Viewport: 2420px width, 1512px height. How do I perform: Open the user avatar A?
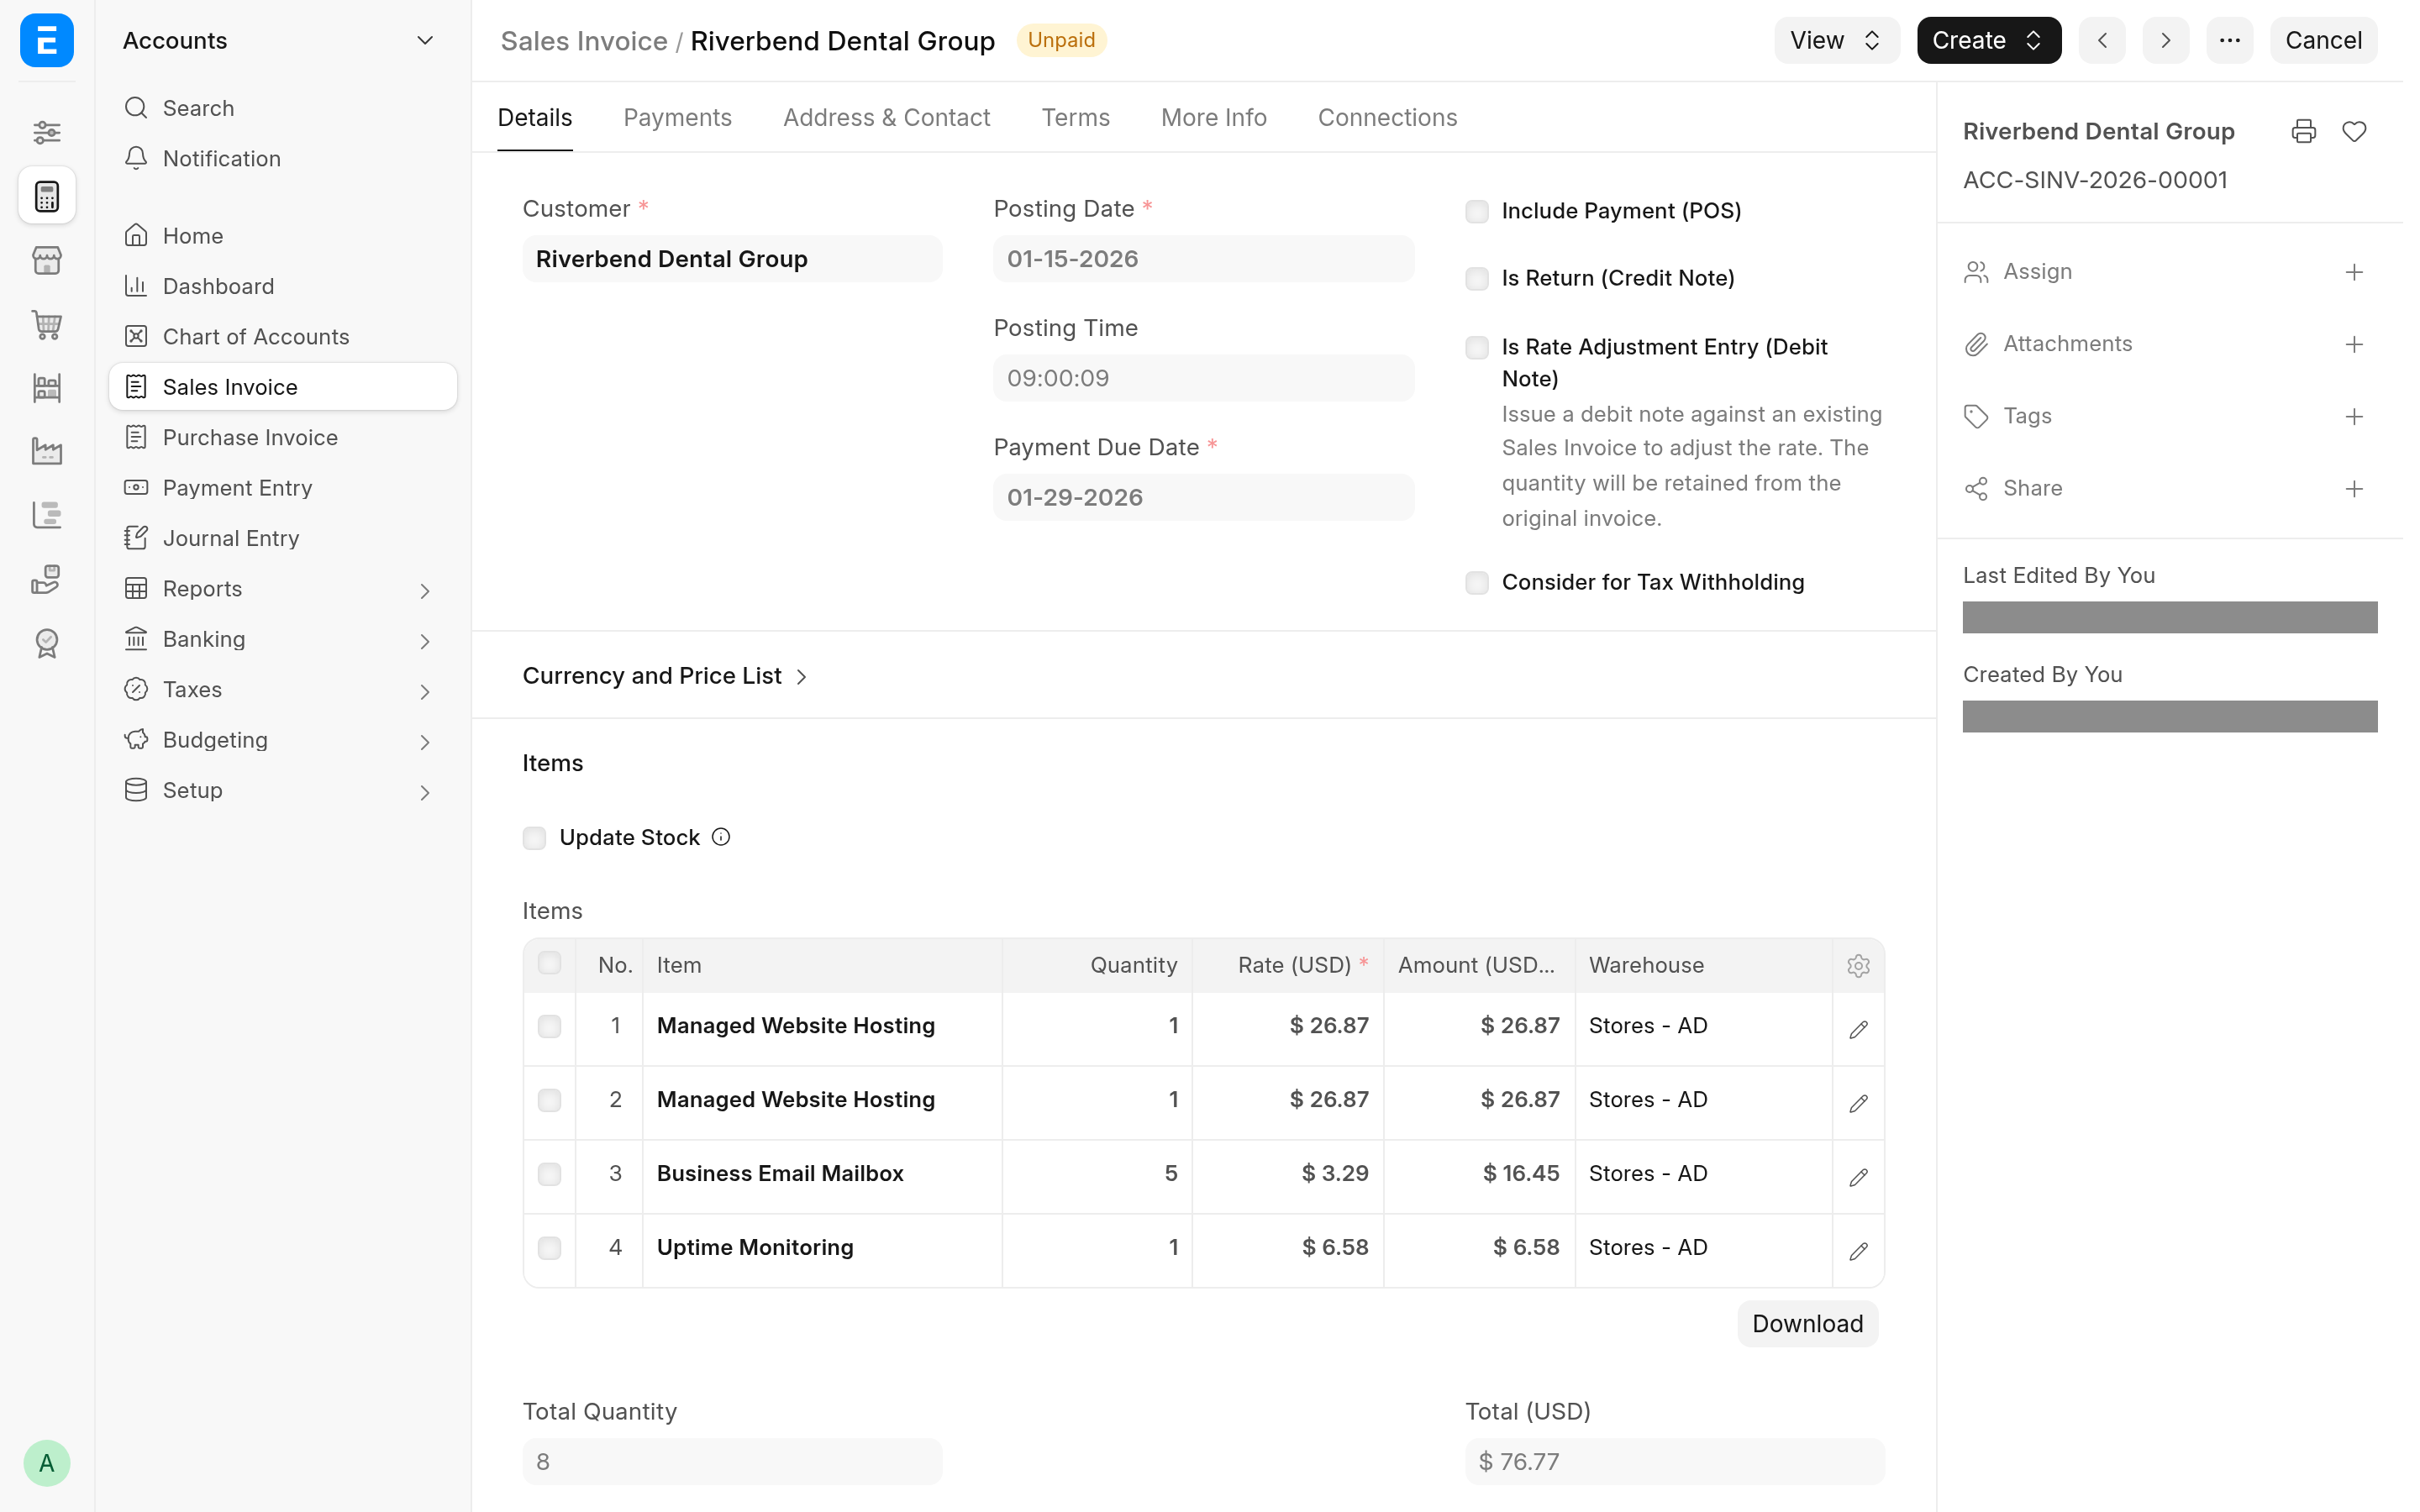[x=47, y=1463]
